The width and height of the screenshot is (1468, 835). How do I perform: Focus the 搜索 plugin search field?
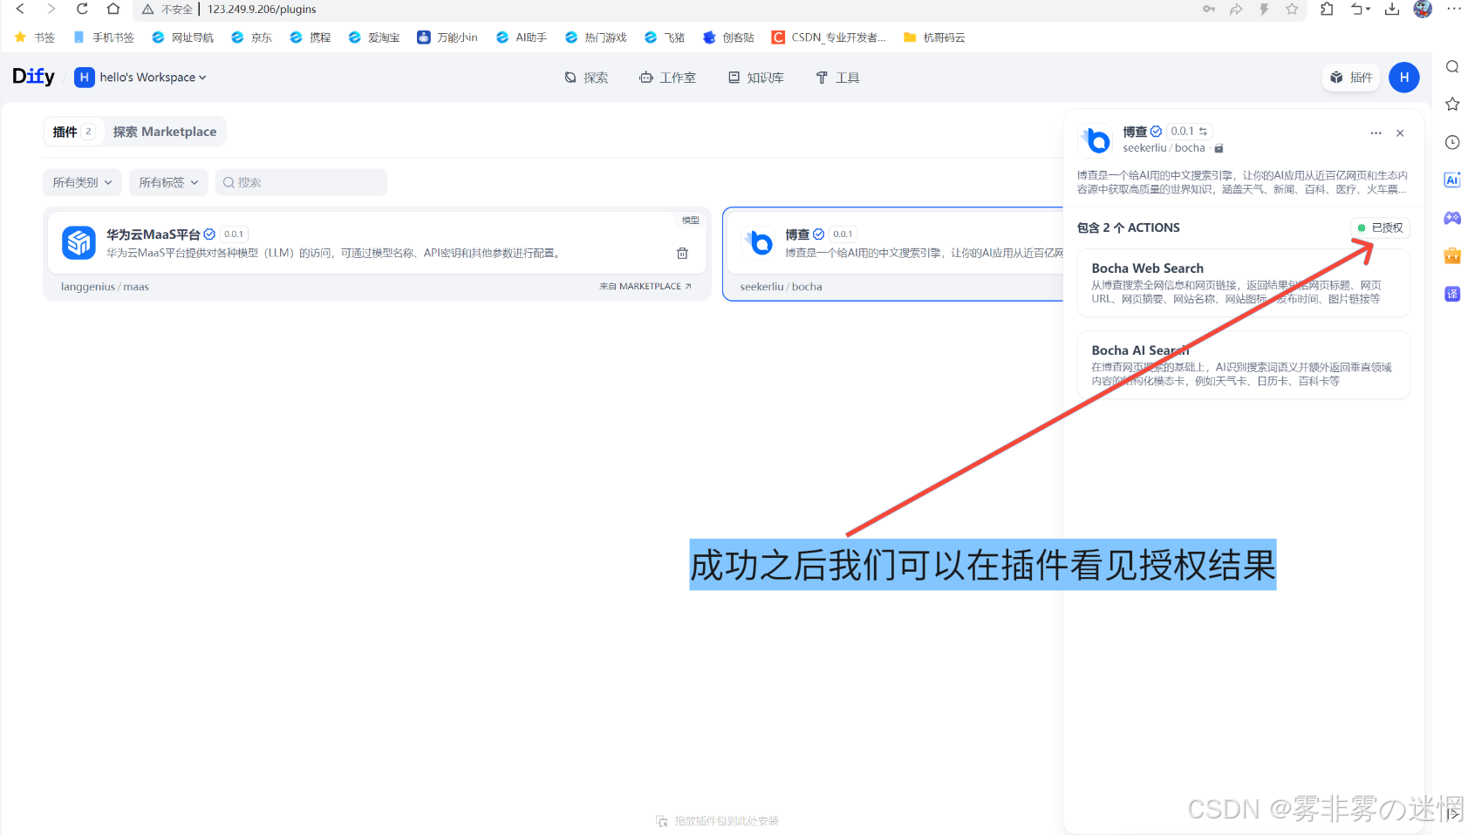pyautogui.click(x=301, y=182)
